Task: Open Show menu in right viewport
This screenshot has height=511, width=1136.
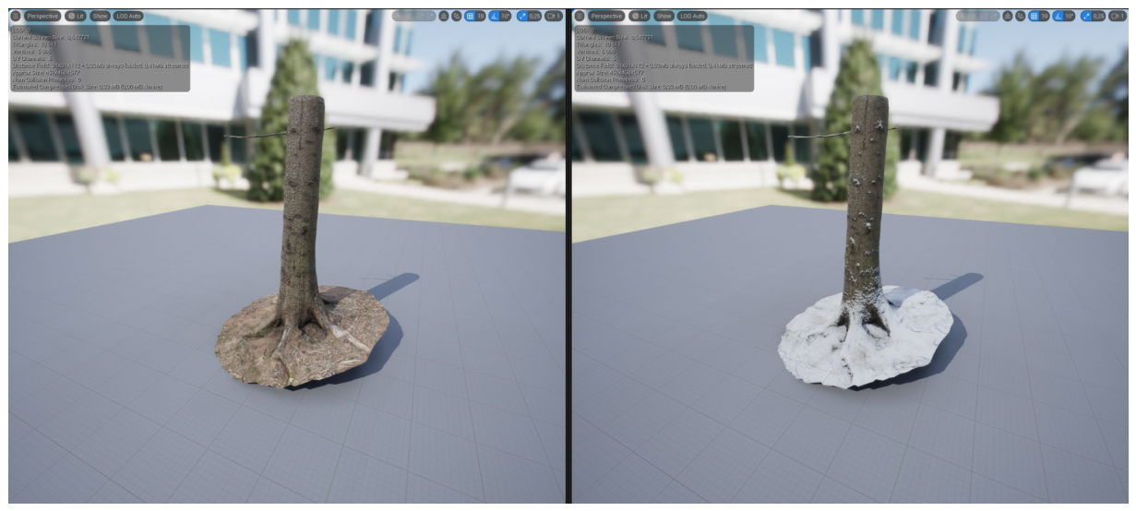Action: pos(663,17)
